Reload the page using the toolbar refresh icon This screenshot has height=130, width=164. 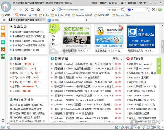click(32, 10)
